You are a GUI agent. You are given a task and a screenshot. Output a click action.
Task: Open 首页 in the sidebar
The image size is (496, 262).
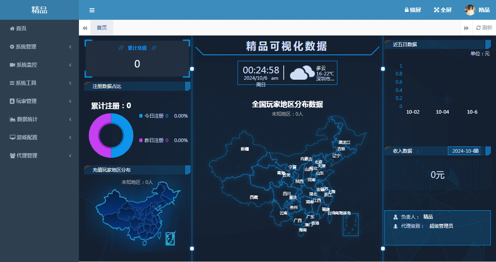(x=21, y=28)
